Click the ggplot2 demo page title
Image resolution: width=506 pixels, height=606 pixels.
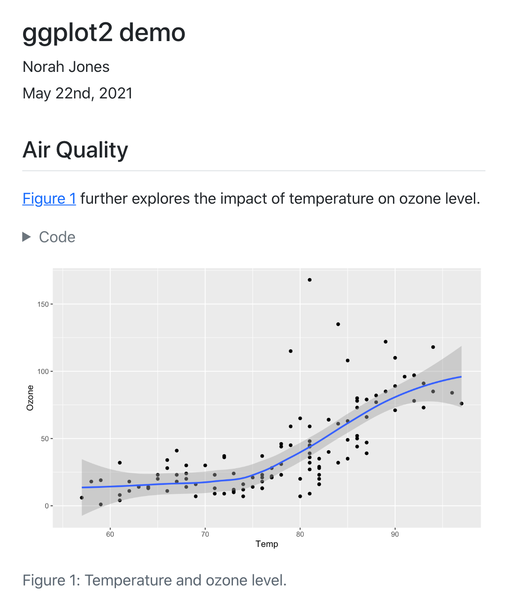pos(104,33)
